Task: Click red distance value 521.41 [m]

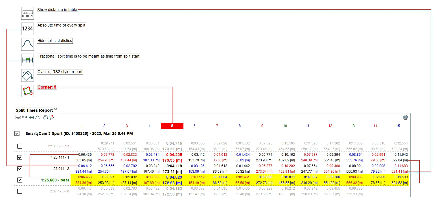Action: point(399,172)
